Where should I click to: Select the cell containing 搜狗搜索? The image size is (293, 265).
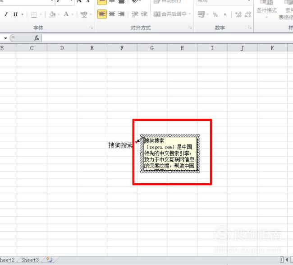(122, 145)
